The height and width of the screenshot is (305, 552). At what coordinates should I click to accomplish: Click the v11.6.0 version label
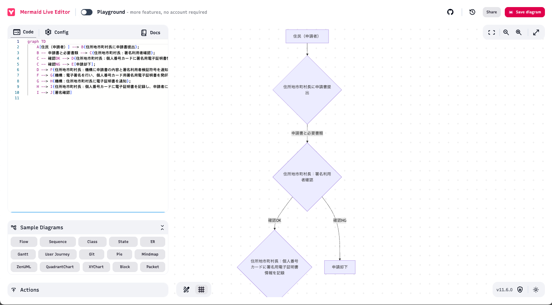coord(504,290)
